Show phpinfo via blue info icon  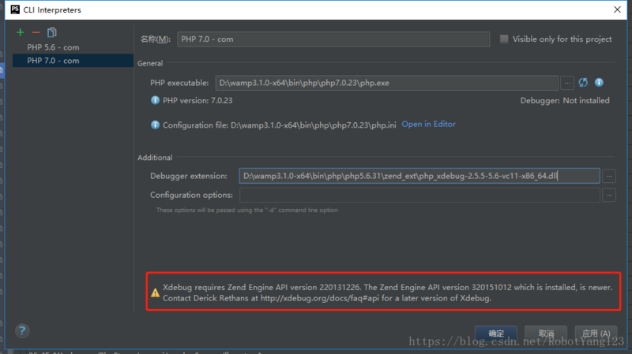click(x=599, y=83)
